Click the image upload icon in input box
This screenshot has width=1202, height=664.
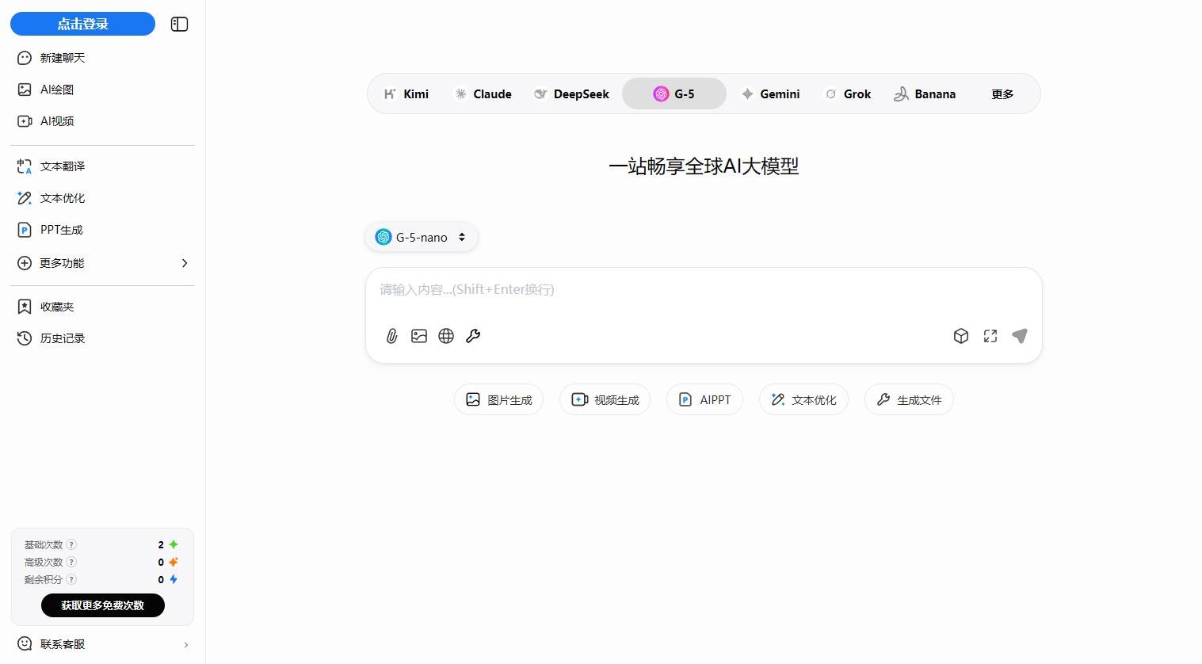click(419, 336)
